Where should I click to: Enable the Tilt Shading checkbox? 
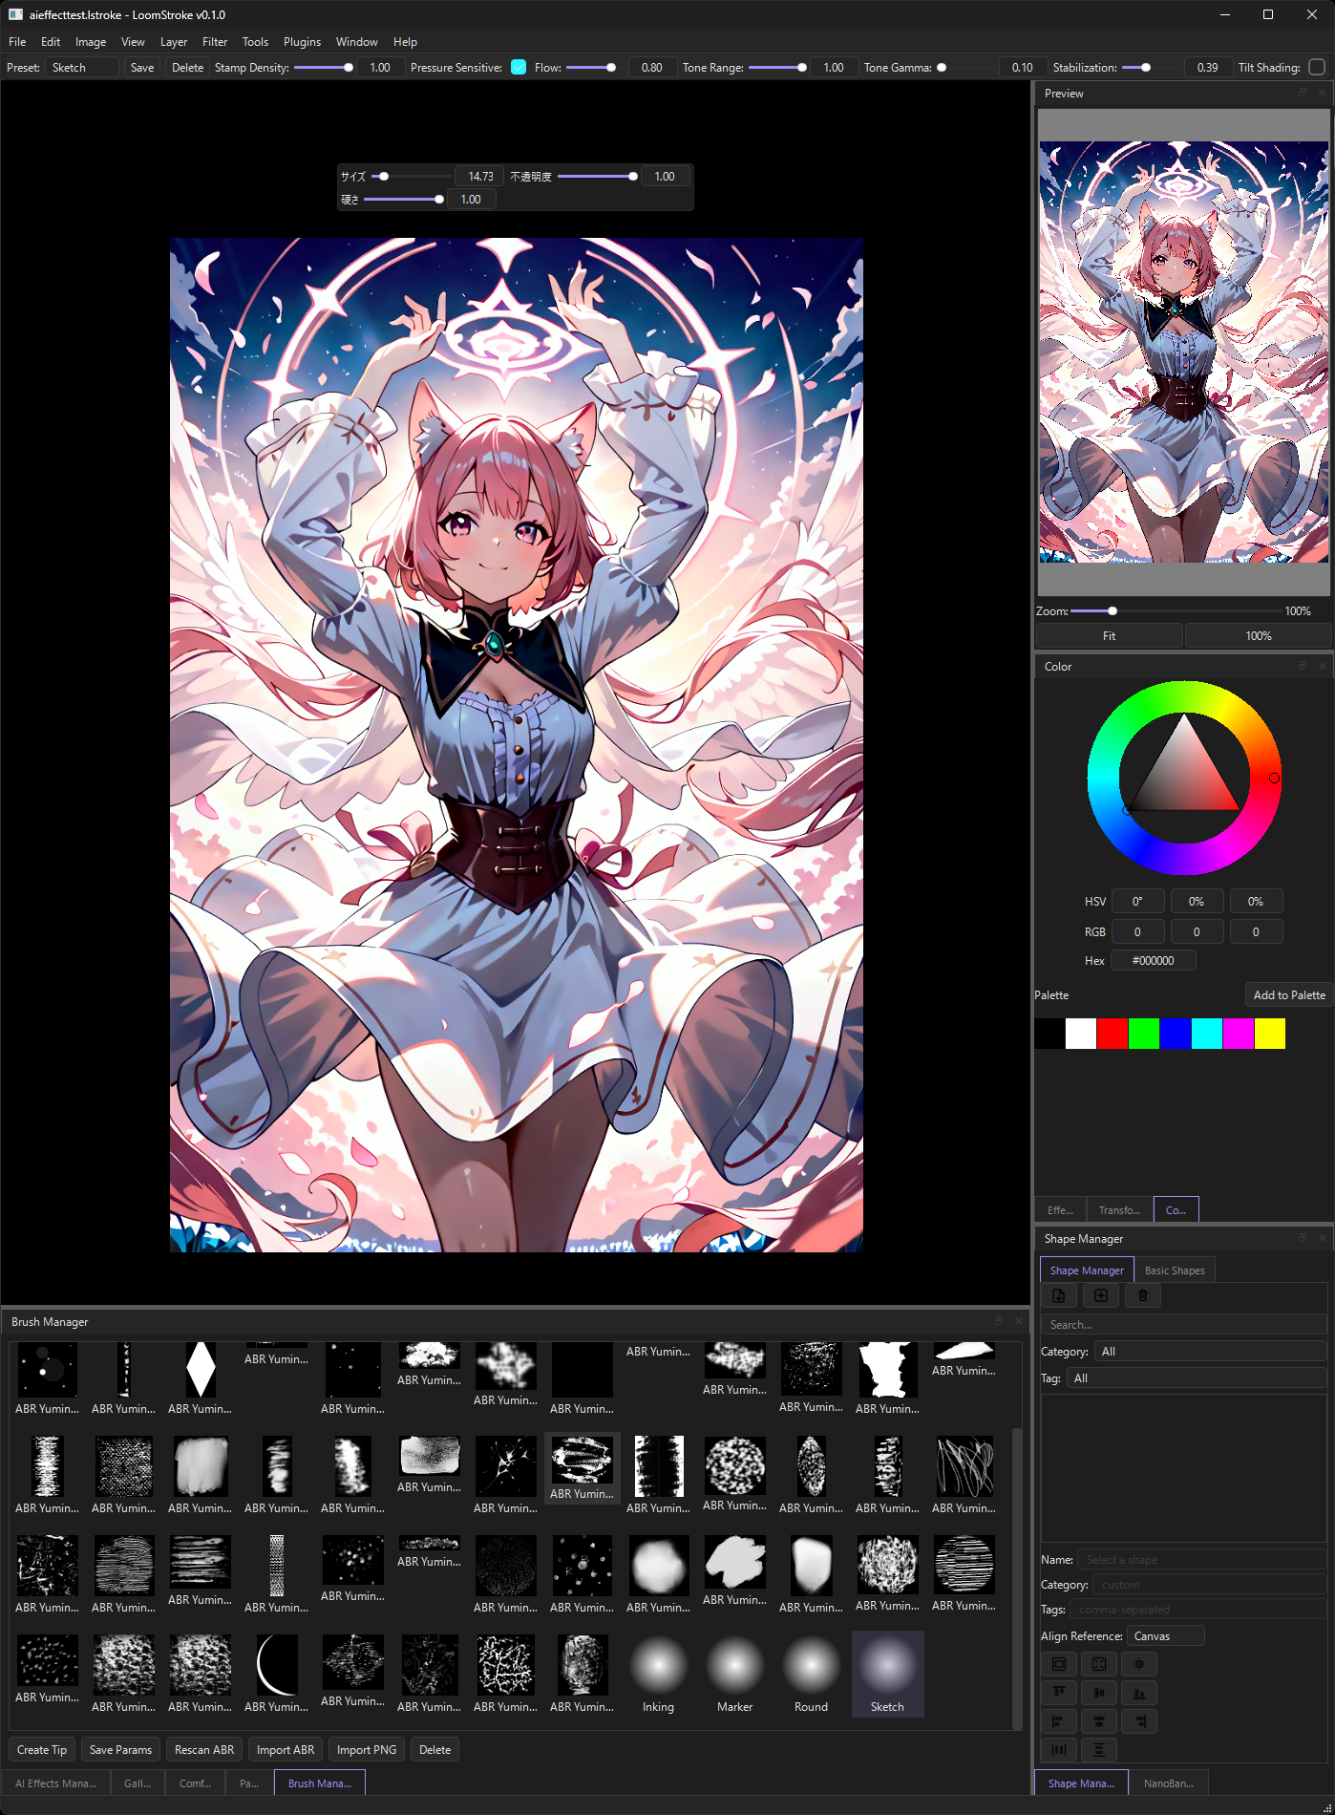[1317, 67]
